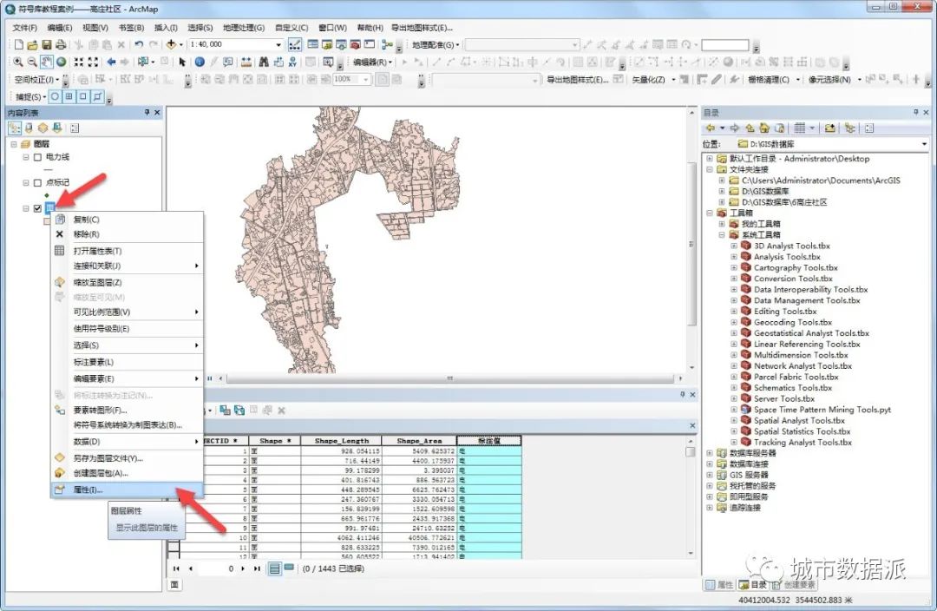Open the 数据(D) submenu in context menu

coord(128,441)
